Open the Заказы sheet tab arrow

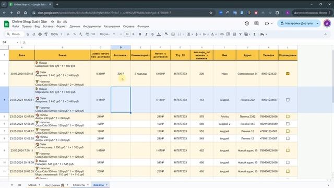(106, 185)
